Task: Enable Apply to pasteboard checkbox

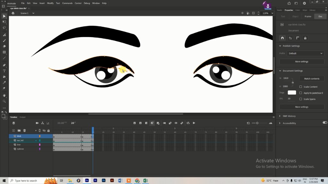Action: pos(300,93)
